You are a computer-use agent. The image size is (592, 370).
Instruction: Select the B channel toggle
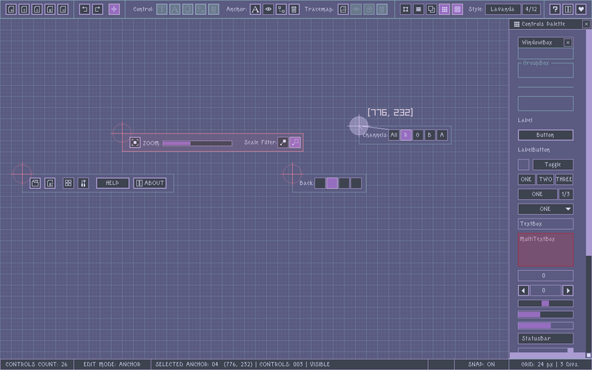tap(429, 135)
